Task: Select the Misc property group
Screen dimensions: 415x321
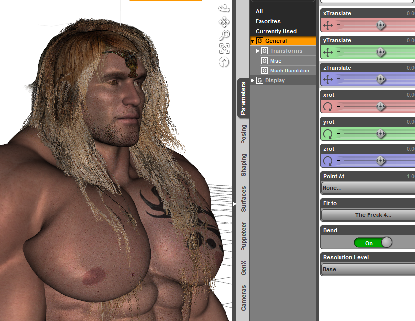Action: [275, 61]
